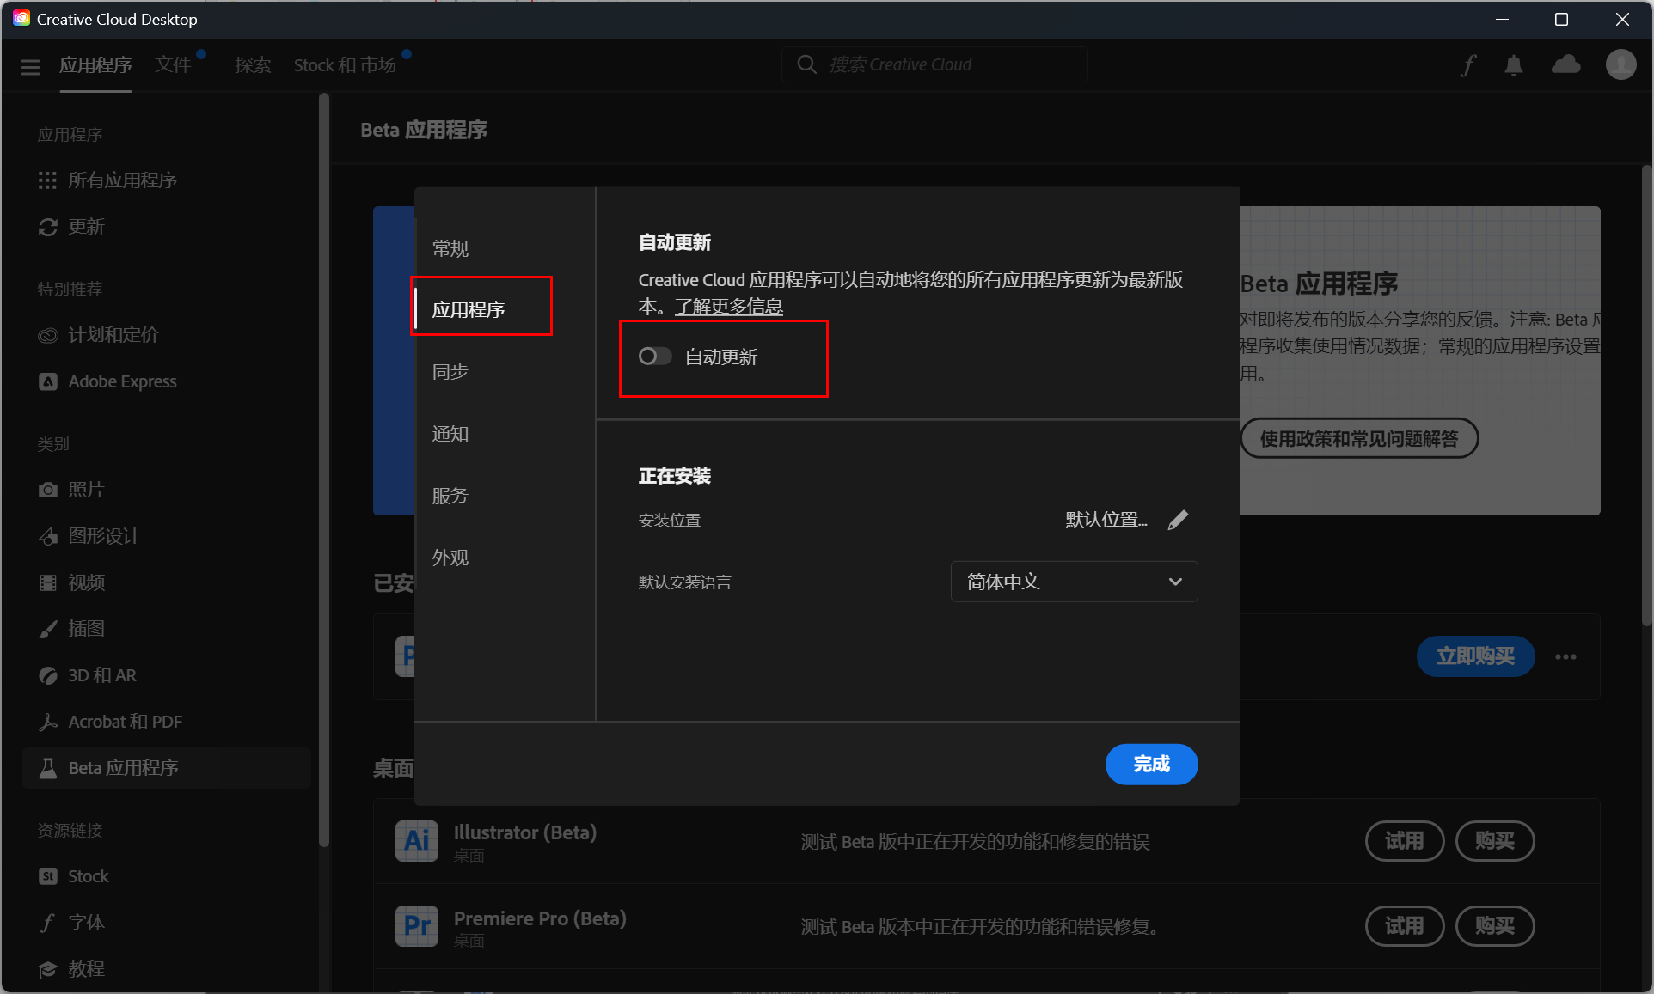Click the main content scrollbar
Image resolution: width=1654 pixels, height=994 pixels.
(x=1646, y=395)
